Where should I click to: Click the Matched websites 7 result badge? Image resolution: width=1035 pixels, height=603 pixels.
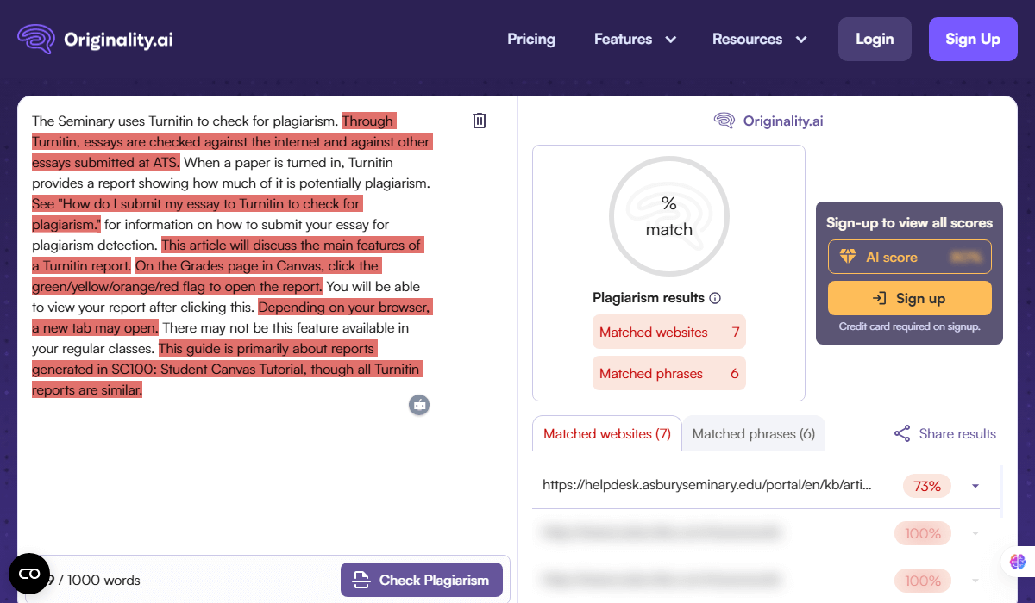(669, 332)
